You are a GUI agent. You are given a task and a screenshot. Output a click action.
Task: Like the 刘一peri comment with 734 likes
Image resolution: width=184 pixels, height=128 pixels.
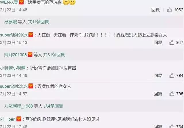coord(172,126)
